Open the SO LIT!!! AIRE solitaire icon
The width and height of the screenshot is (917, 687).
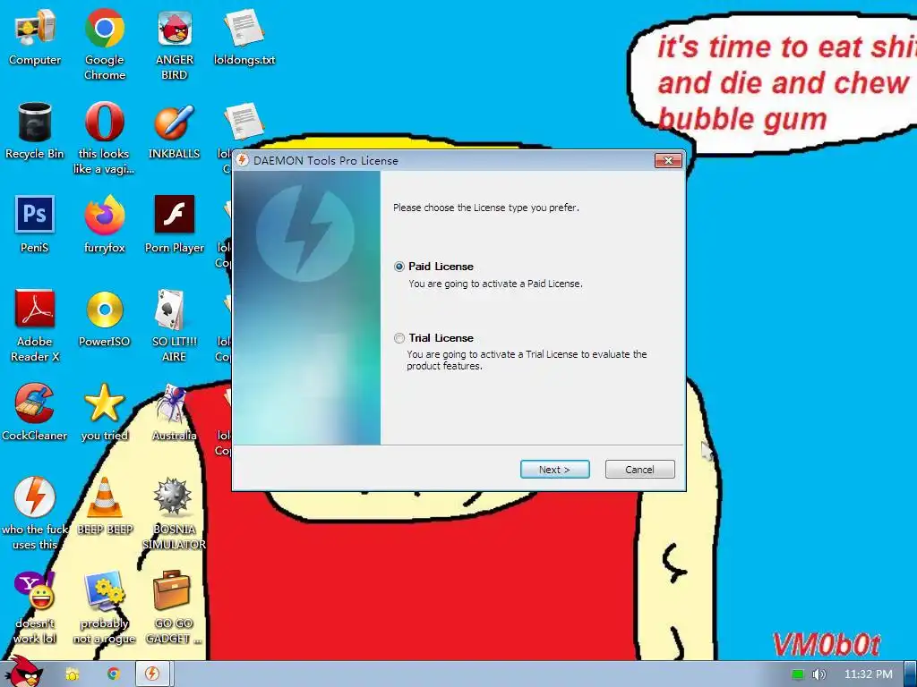click(171, 310)
